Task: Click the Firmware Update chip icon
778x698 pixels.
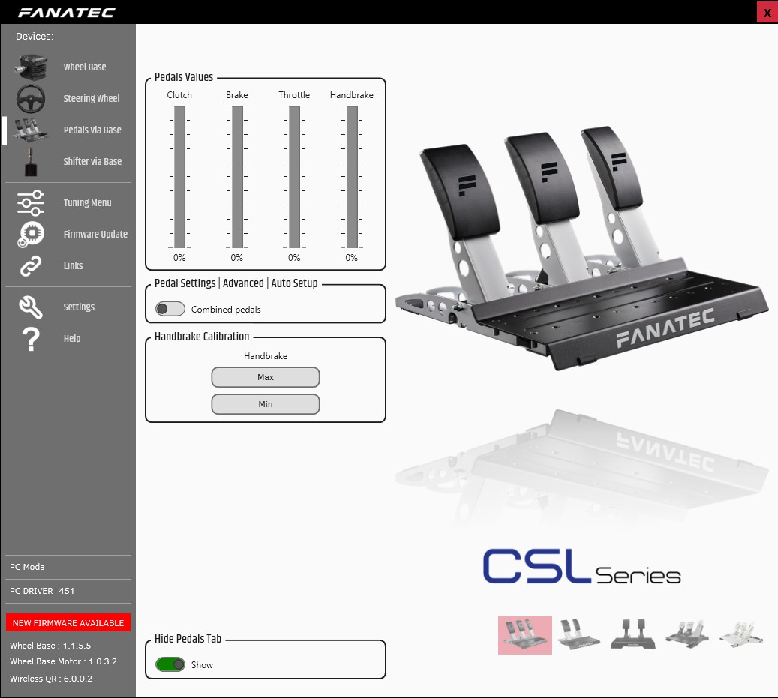Action: [31, 234]
